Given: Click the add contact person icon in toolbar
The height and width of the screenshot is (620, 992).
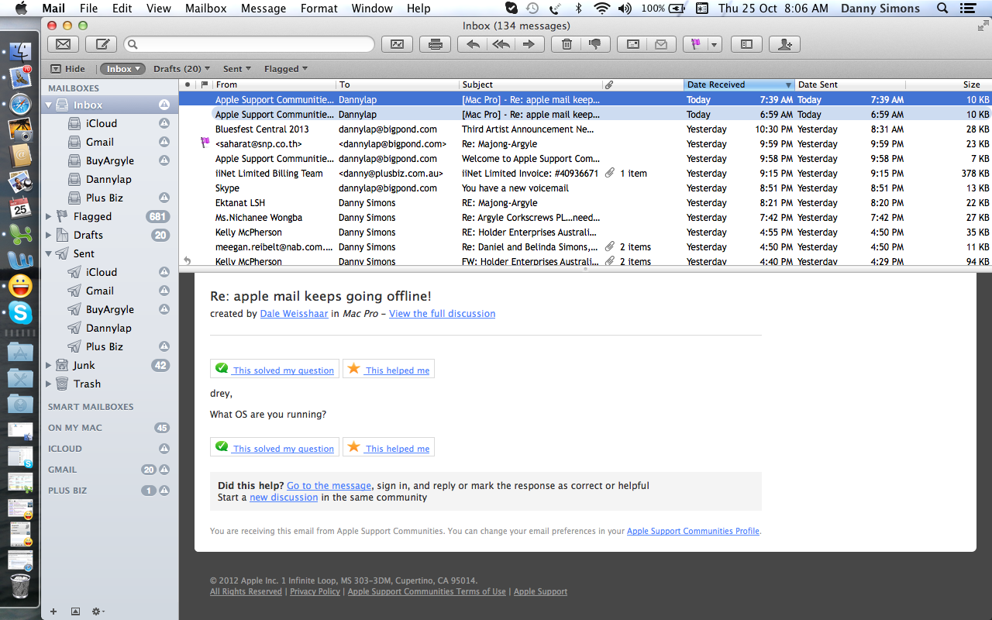Looking at the screenshot, I should (x=785, y=44).
